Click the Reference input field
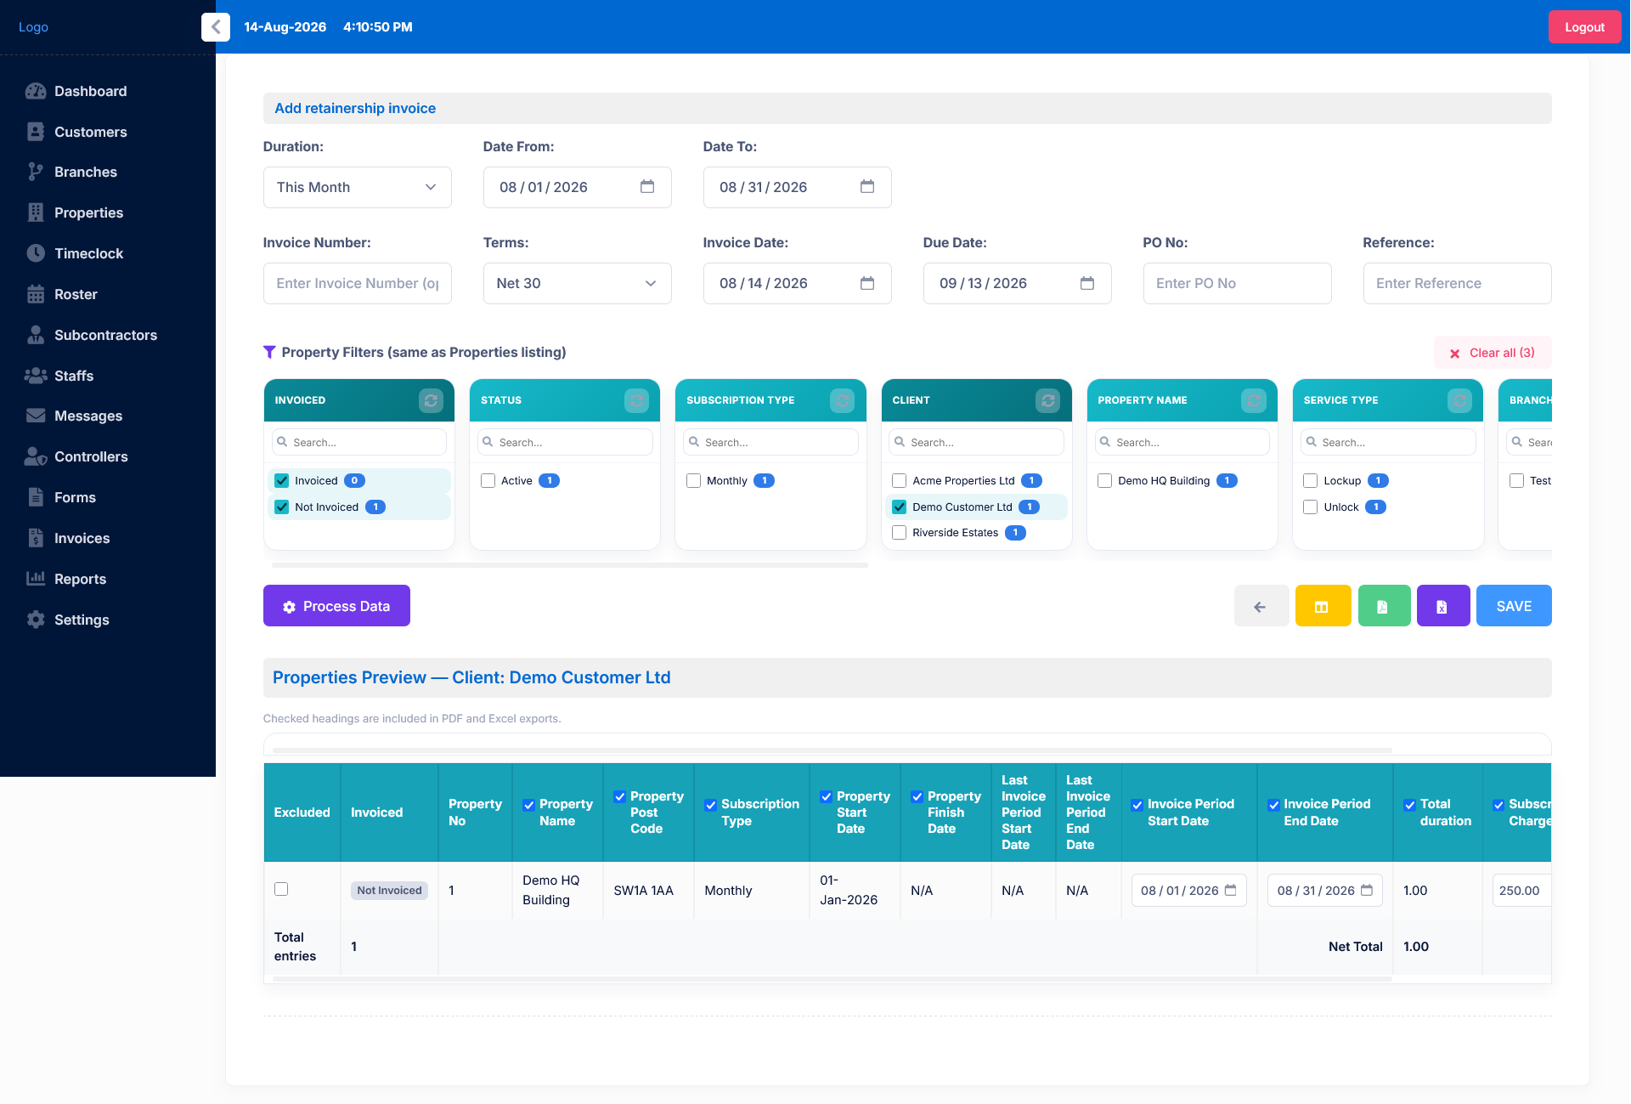This screenshot has height=1104, width=1631. 1458,283
